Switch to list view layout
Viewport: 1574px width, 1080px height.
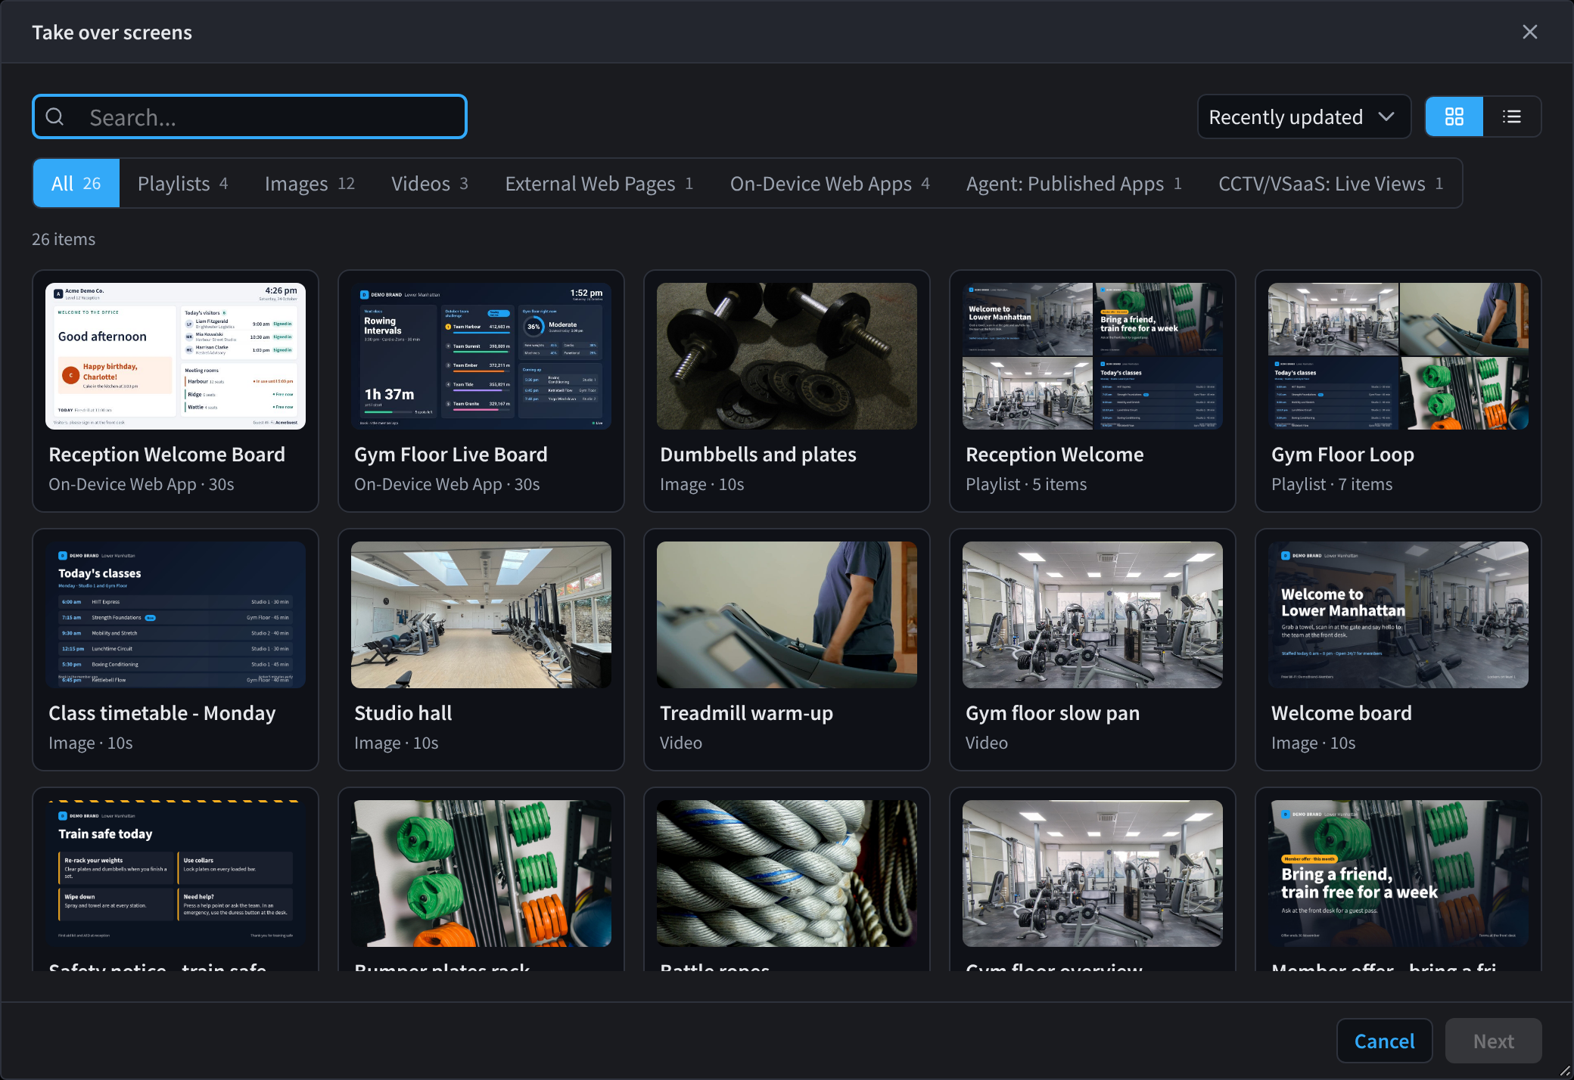coord(1511,116)
